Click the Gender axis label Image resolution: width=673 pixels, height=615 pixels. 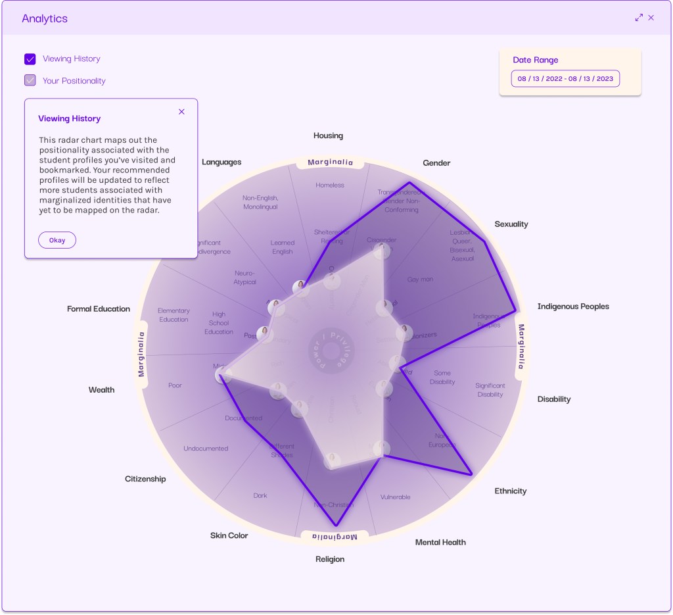pyautogui.click(x=436, y=163)
